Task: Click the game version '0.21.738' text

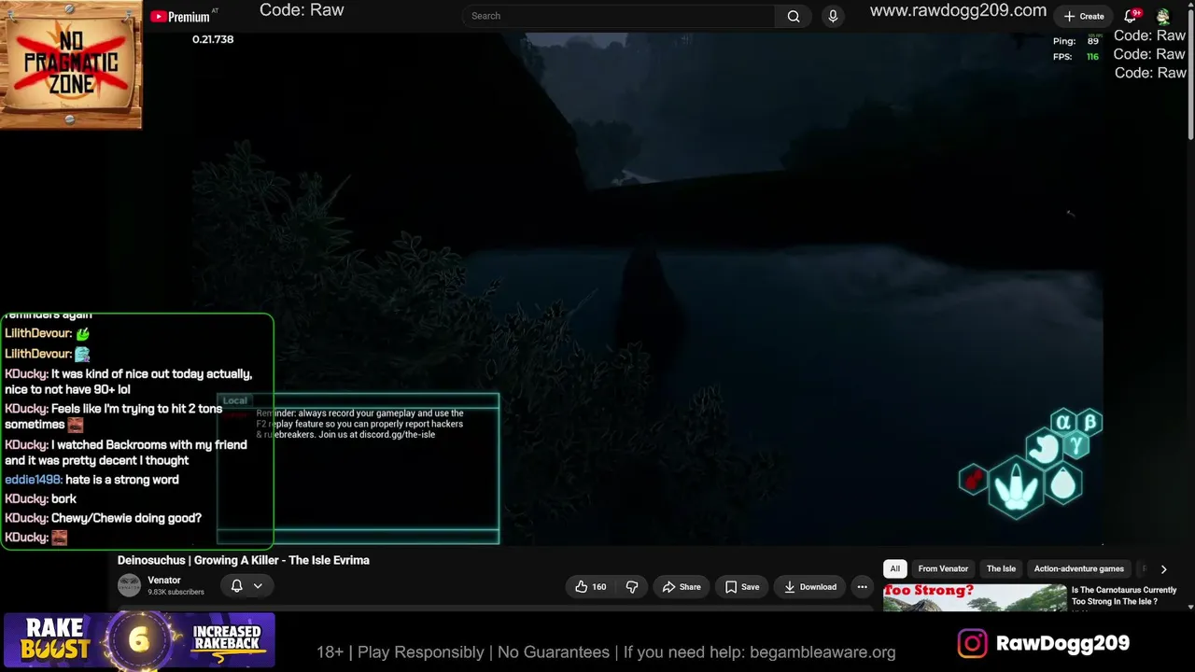Action: pos(213,39)
